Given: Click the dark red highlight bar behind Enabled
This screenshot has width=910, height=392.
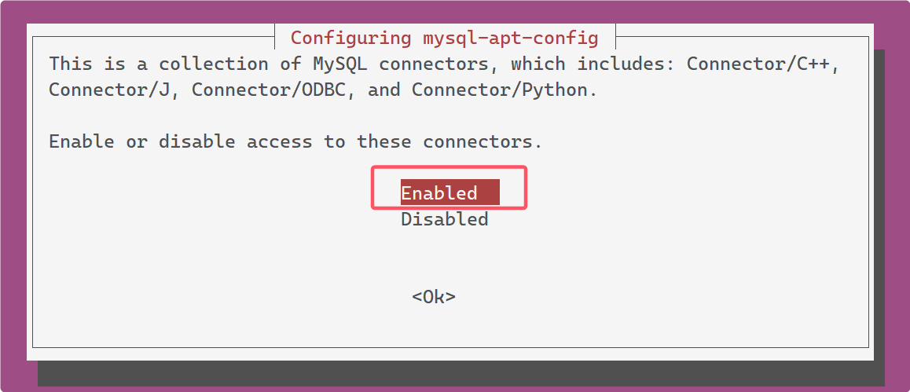Looking at the screenshot, I should pos(449,192).
